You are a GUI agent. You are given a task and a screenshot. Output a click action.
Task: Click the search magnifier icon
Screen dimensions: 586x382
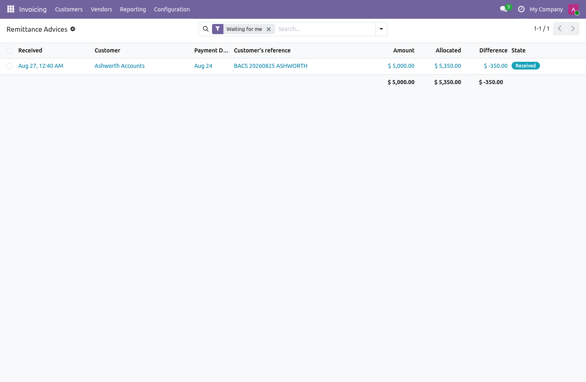[206, 29]
